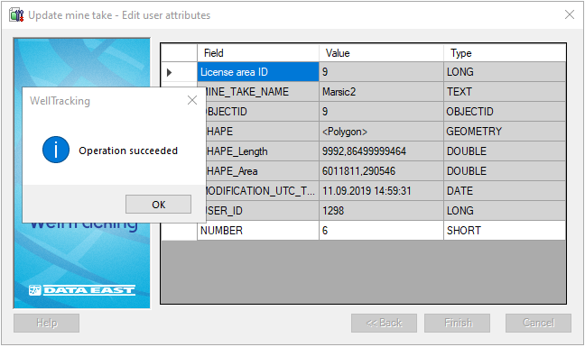Click the DATE type cell
Screen dimensions: 585x347
point(505,191)
